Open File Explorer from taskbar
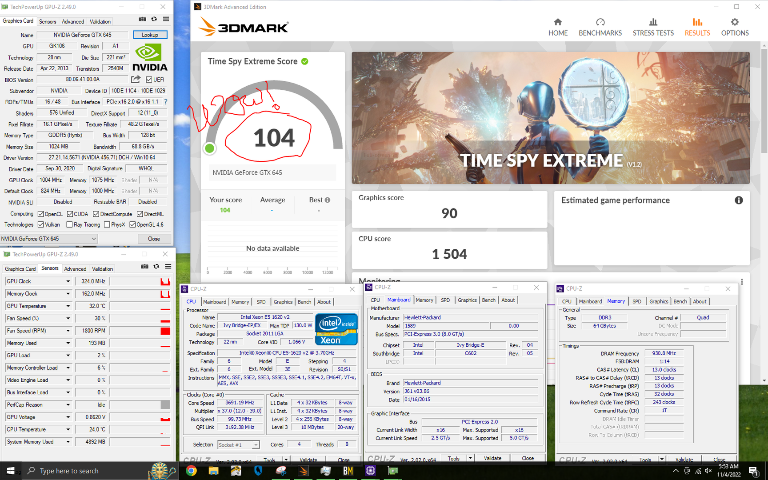Screen dimensions: 768x480 coord(213,471)
